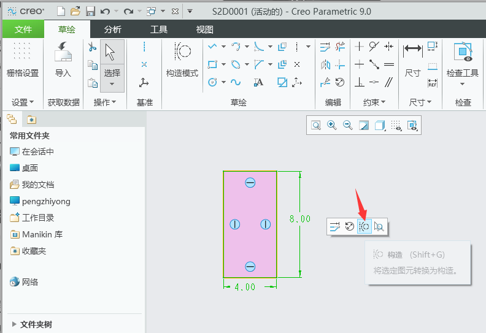This screenshot has width=486, height=333.
Task: Cut selection with scissors icon
Action: [93, 47]
